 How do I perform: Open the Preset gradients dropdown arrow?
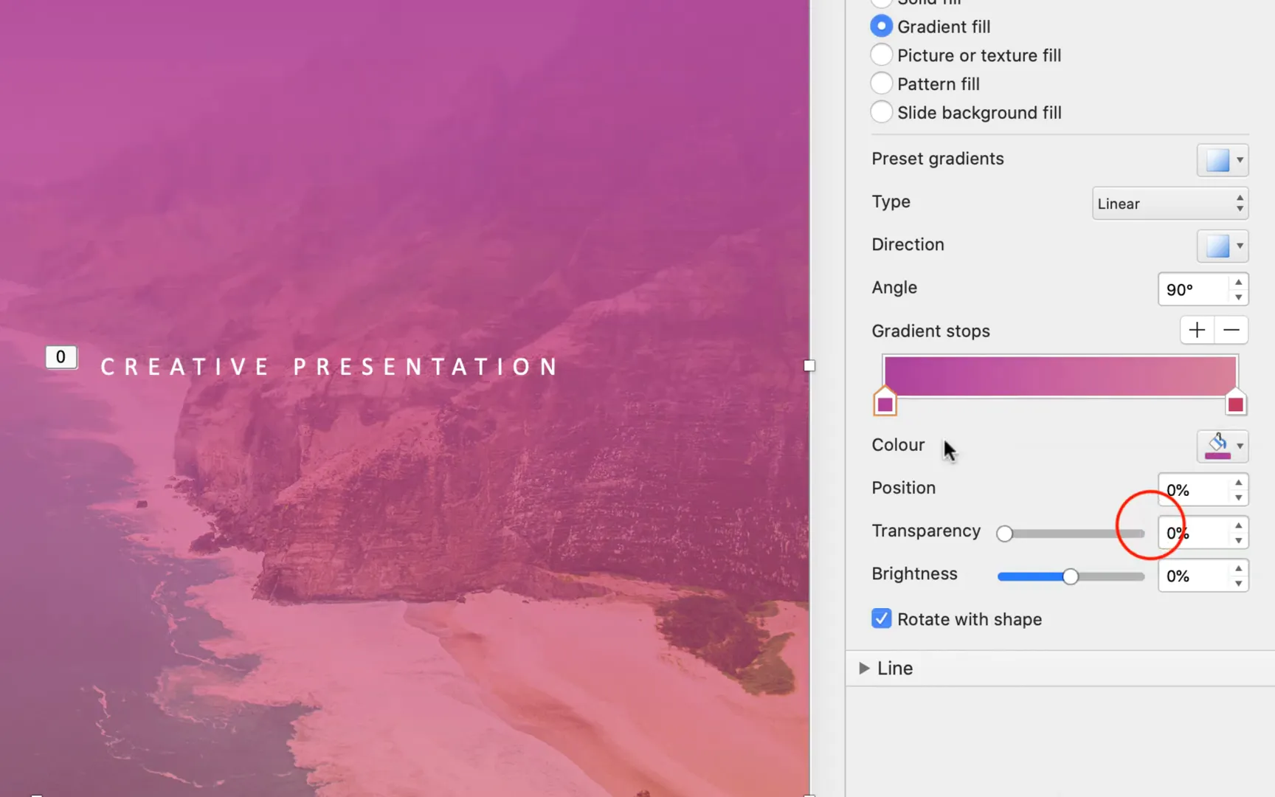(x=1238, y=159)
